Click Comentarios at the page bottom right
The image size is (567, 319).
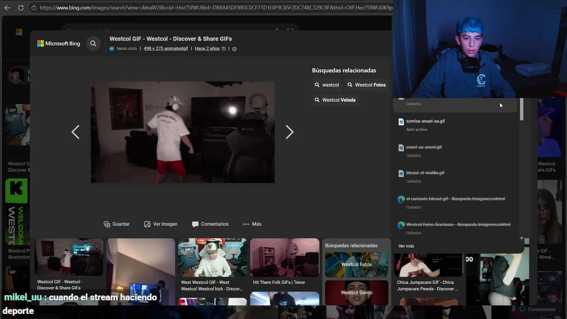(538, 310)
